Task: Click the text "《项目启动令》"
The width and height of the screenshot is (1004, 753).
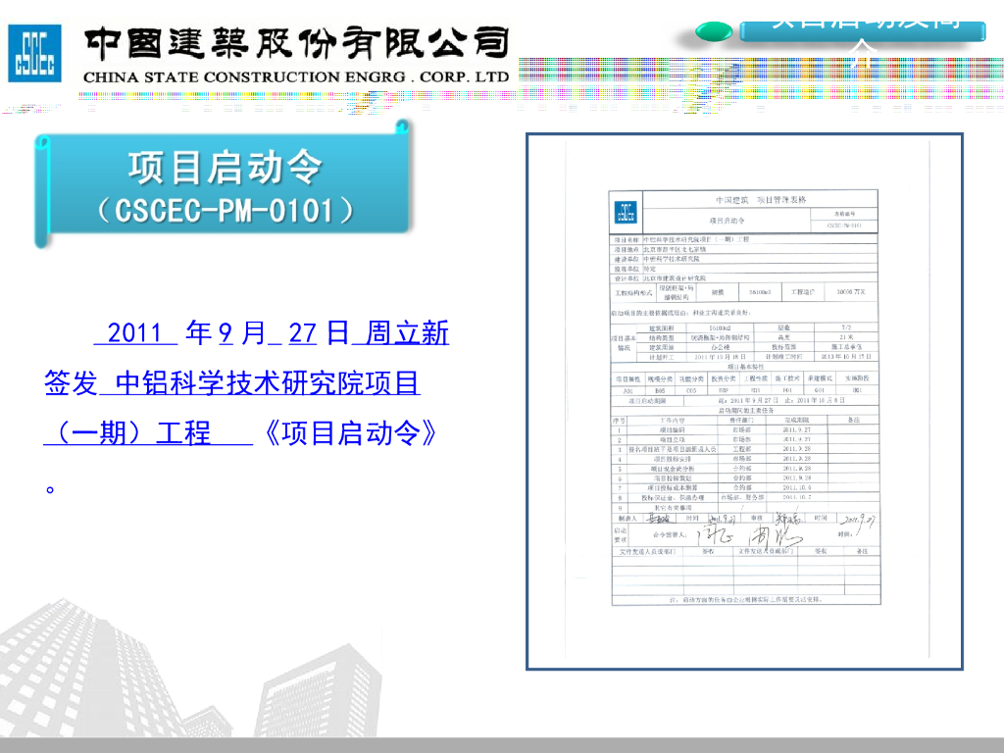Action: [x=350, y=432]
